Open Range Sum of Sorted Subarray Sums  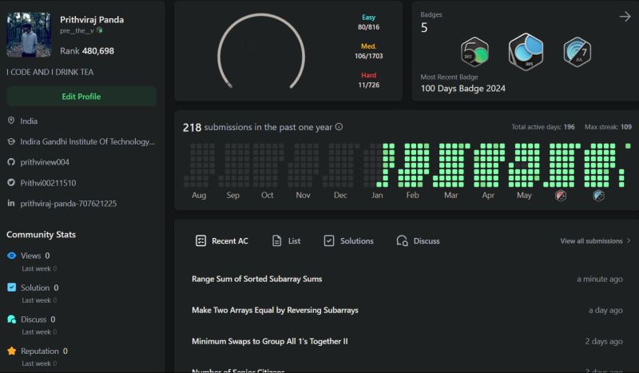pyautogui.click(x=256, y=279)
